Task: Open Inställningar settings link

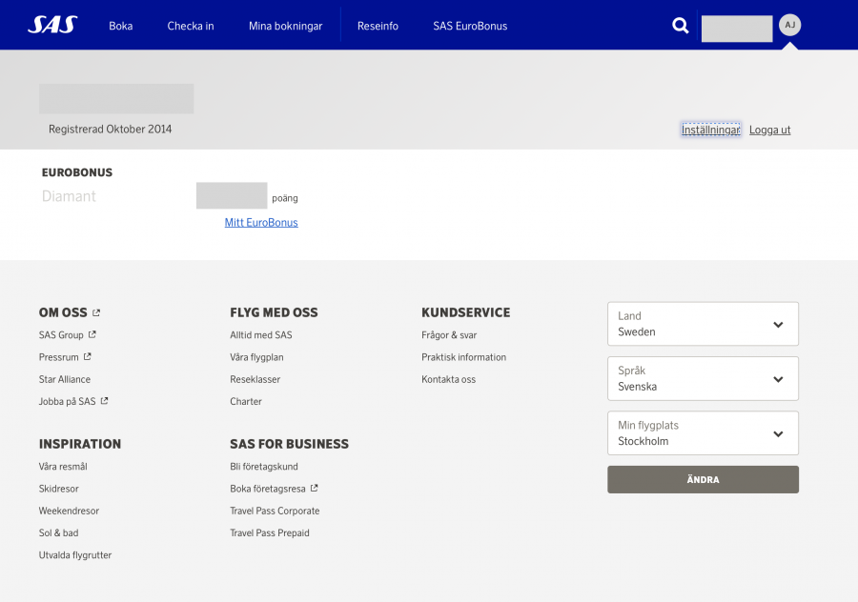Action: coord(710,130)
